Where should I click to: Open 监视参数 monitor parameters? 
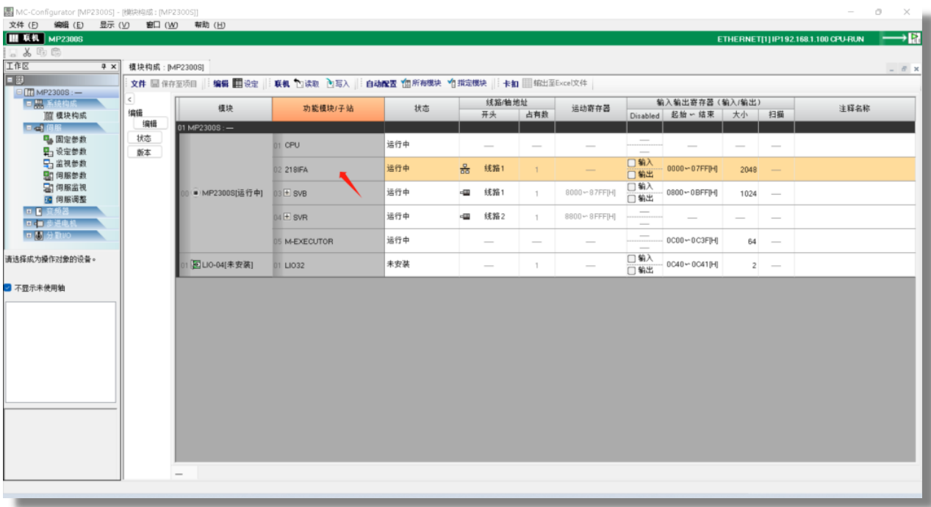pos(65,163)
